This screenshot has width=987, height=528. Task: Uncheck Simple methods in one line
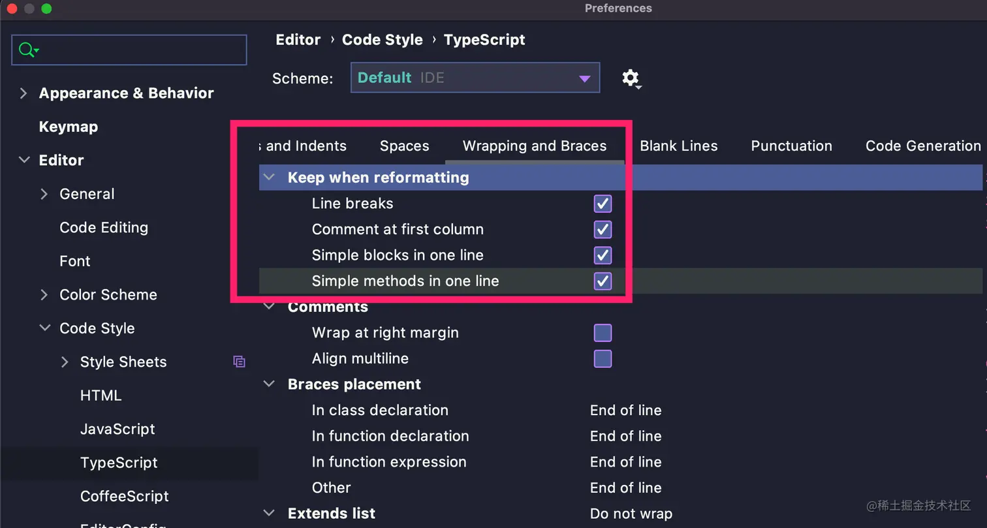(603, 281)
